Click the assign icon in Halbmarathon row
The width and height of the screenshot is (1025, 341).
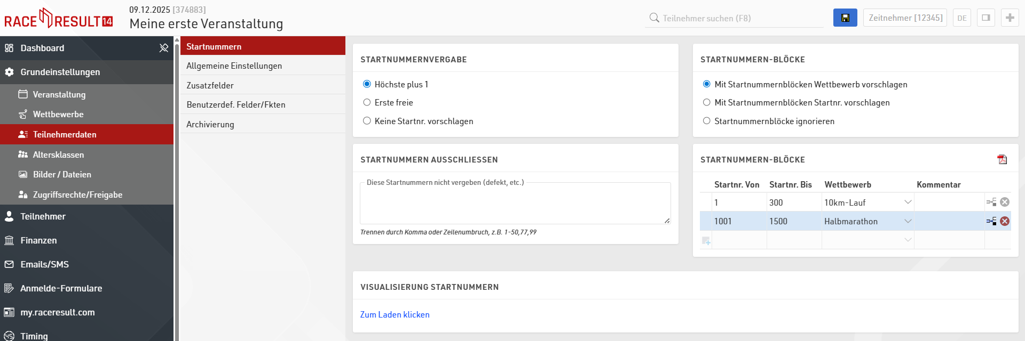tap(991, 221)
